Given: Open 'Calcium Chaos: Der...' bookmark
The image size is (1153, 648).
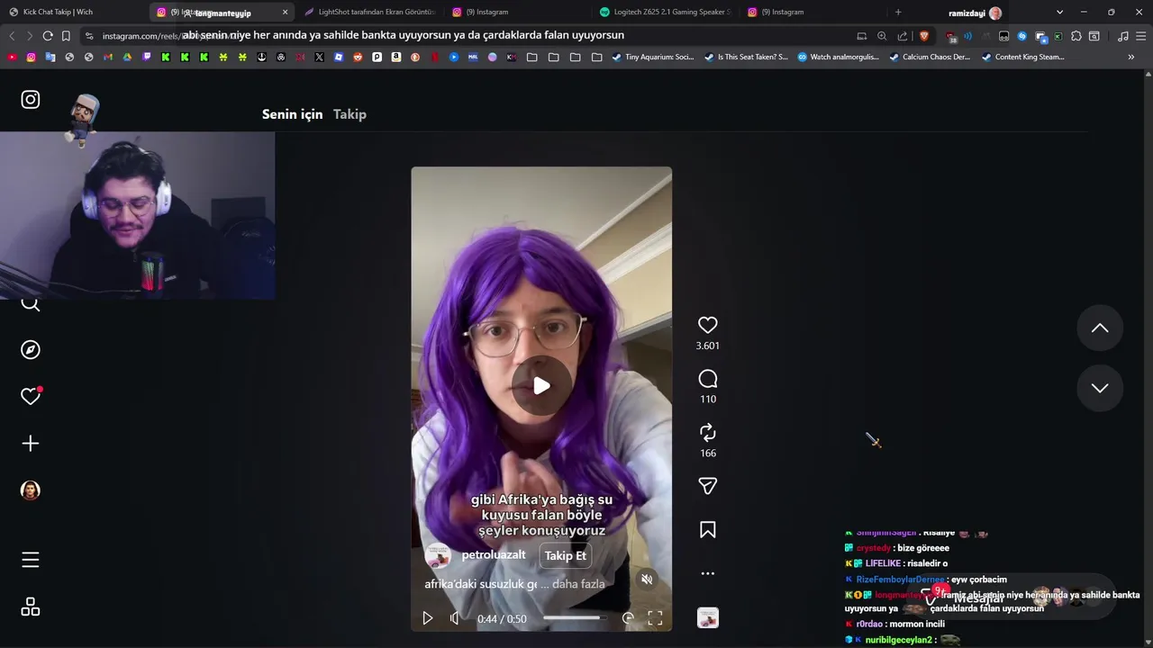Looking at the screenshot, I should [930, 57].
